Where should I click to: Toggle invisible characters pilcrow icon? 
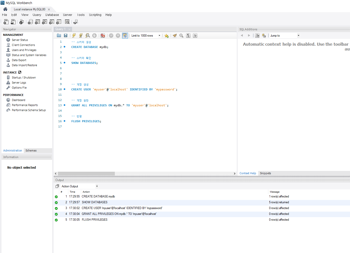pyautogui.click(x=188, y=36)
